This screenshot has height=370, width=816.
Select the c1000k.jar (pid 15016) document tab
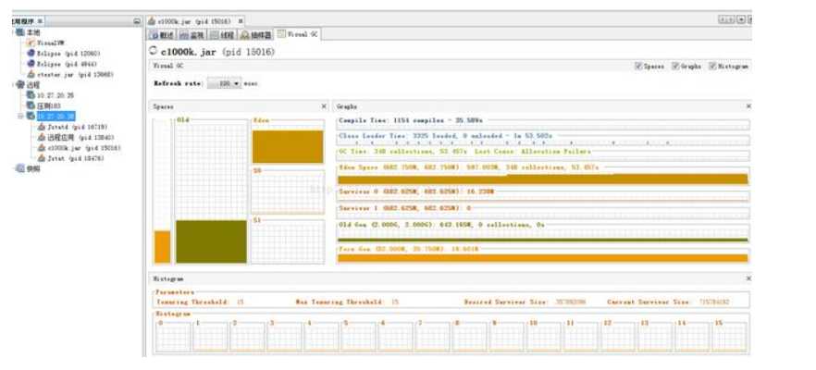194,21
